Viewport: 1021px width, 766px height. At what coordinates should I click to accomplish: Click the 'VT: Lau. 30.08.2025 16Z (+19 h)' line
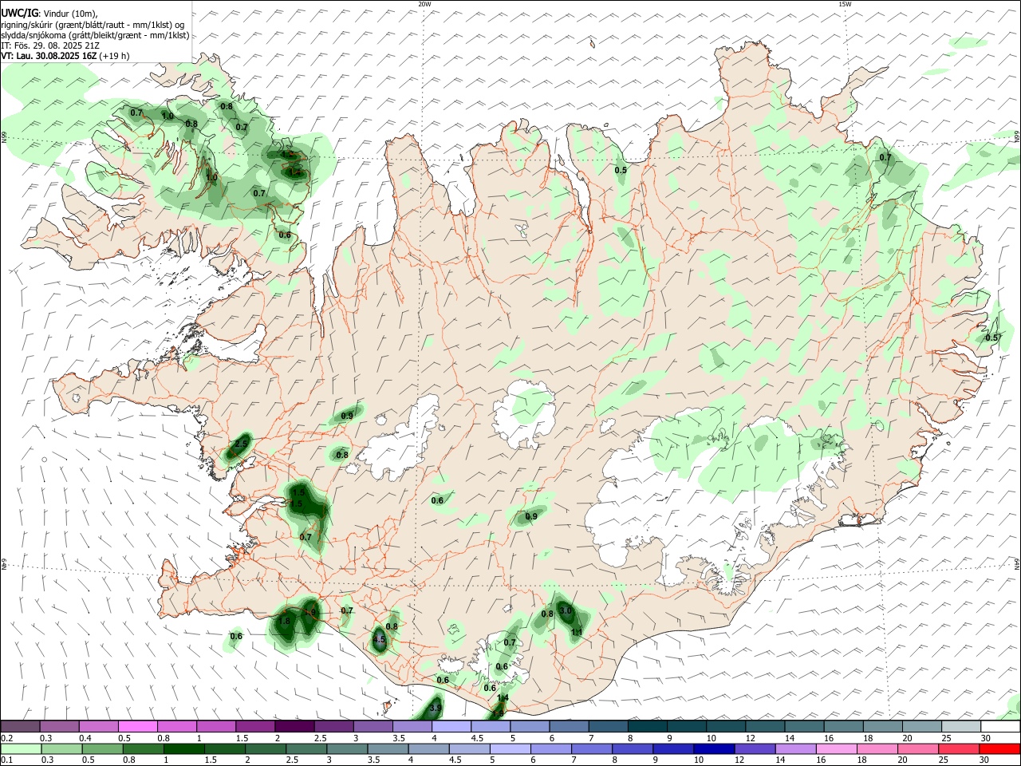coord(65,56)
